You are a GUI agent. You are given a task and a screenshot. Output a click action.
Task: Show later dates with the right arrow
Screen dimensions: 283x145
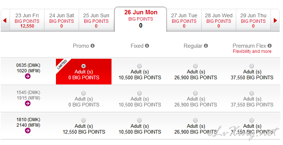pyautogui.click(x=275, y=20)
